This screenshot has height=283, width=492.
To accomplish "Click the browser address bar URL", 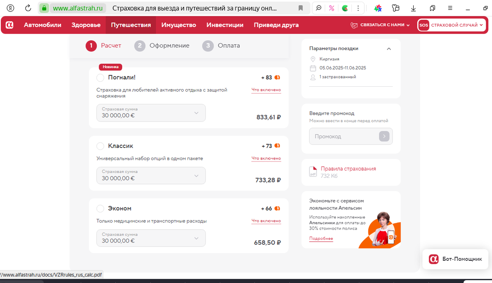I will (x=78, y=8).
